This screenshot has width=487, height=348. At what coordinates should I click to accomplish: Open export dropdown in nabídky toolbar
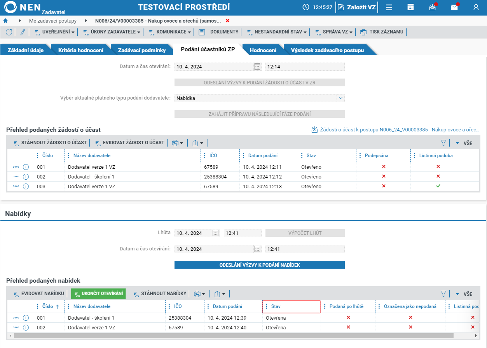(x=220, y=294)
